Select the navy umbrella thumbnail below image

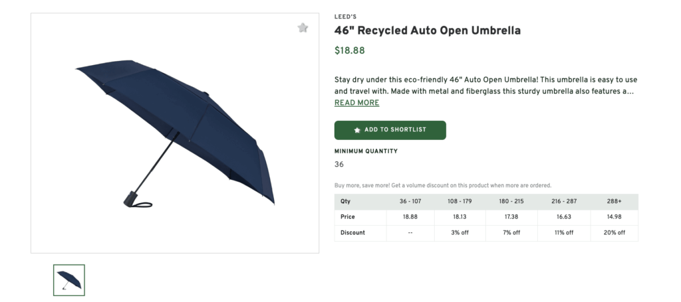pyautogui.click(x=69, y=279)
